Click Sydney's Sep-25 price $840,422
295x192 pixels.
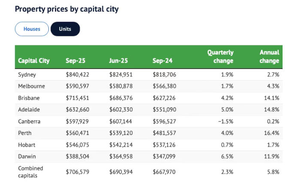[78, 74]
